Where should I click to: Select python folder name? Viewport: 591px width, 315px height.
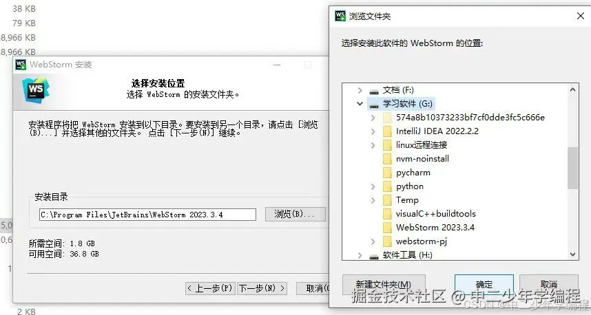(x=410, y=186)
